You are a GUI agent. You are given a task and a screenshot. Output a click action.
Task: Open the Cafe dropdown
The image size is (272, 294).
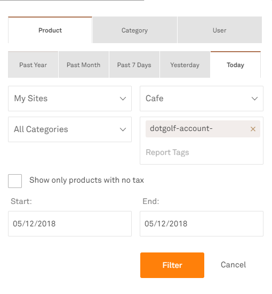[202, 99]
